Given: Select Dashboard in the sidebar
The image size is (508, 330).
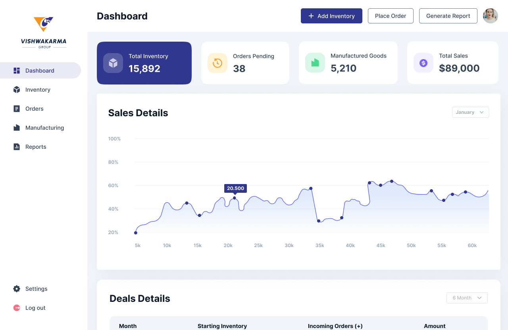Looking at the screenshot, I should 40,71.
